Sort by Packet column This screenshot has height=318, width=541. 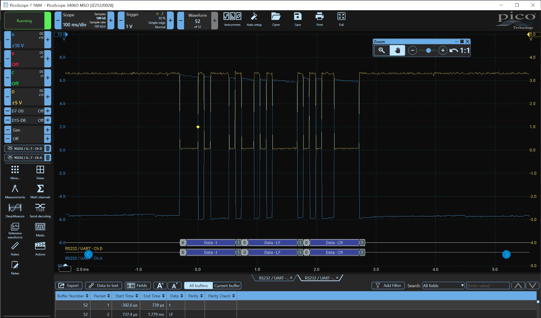tap(101, 296)
